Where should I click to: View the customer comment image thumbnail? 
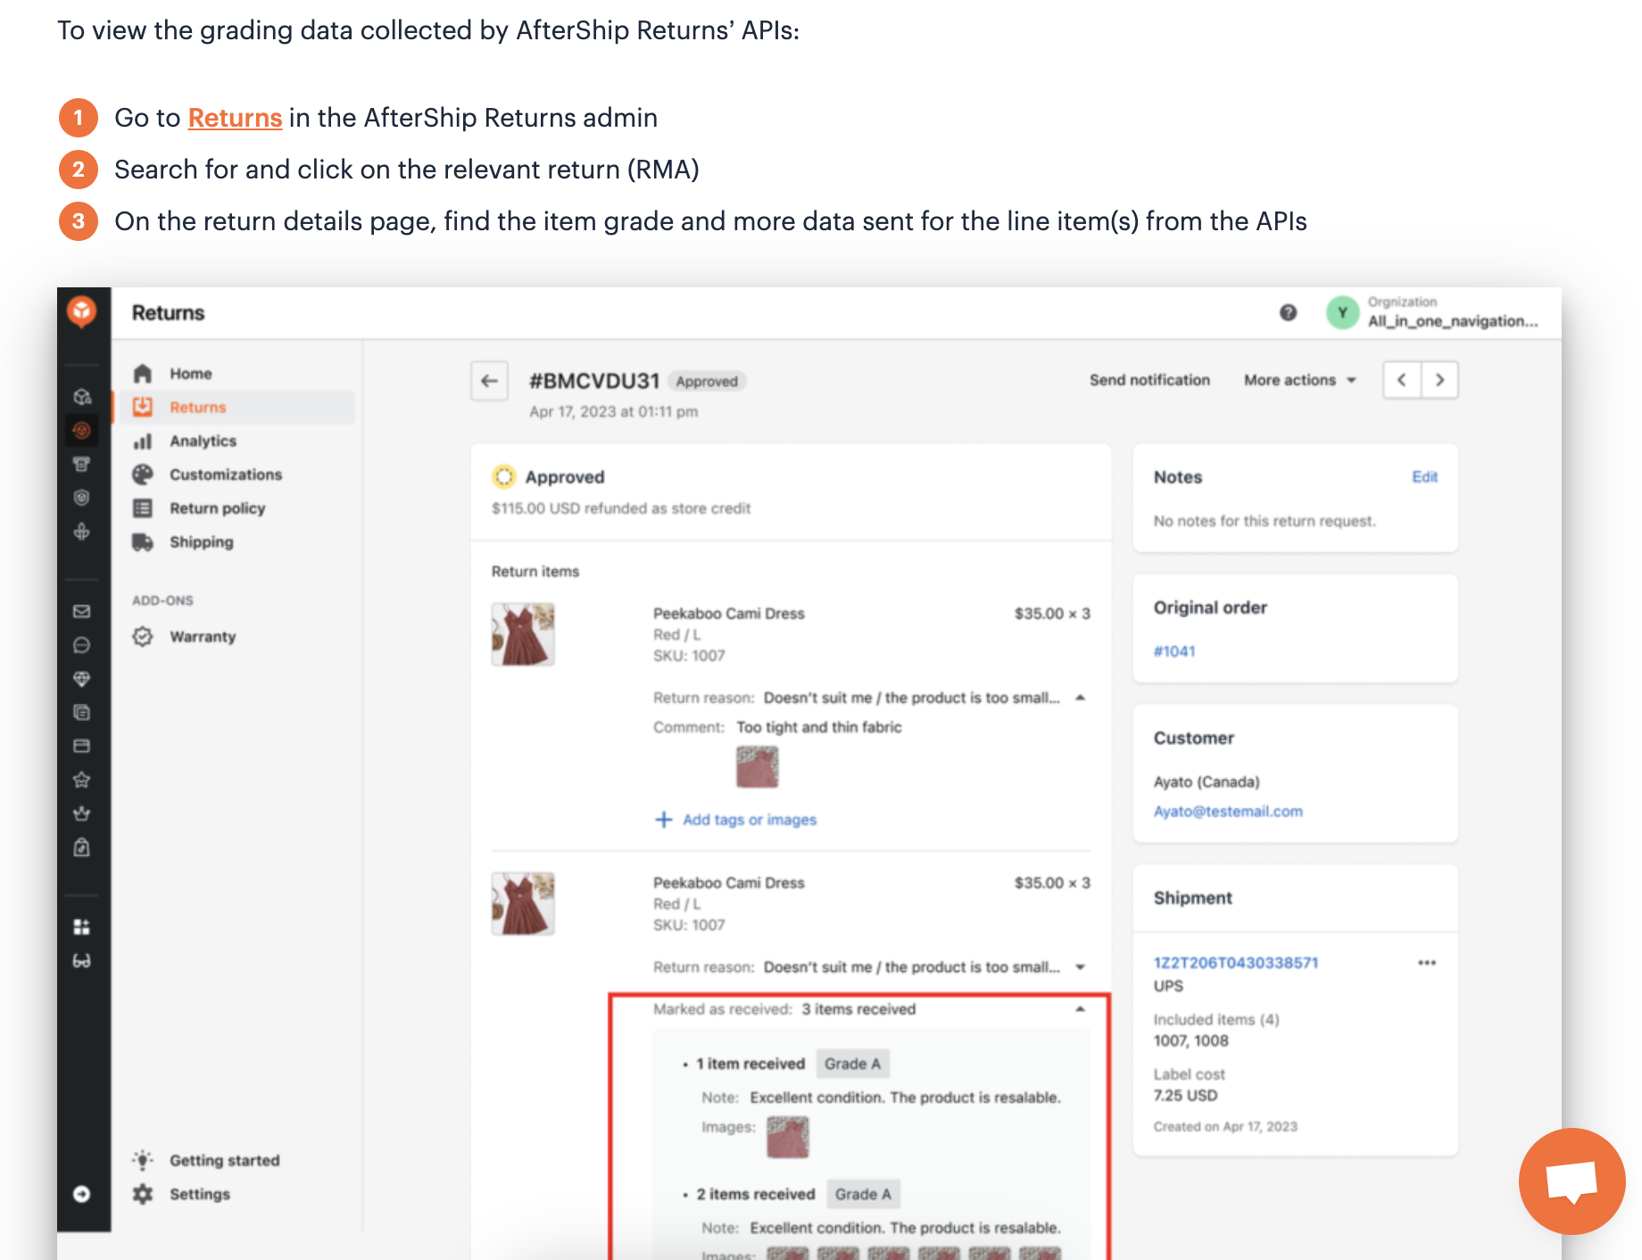[x=758, y=767]
